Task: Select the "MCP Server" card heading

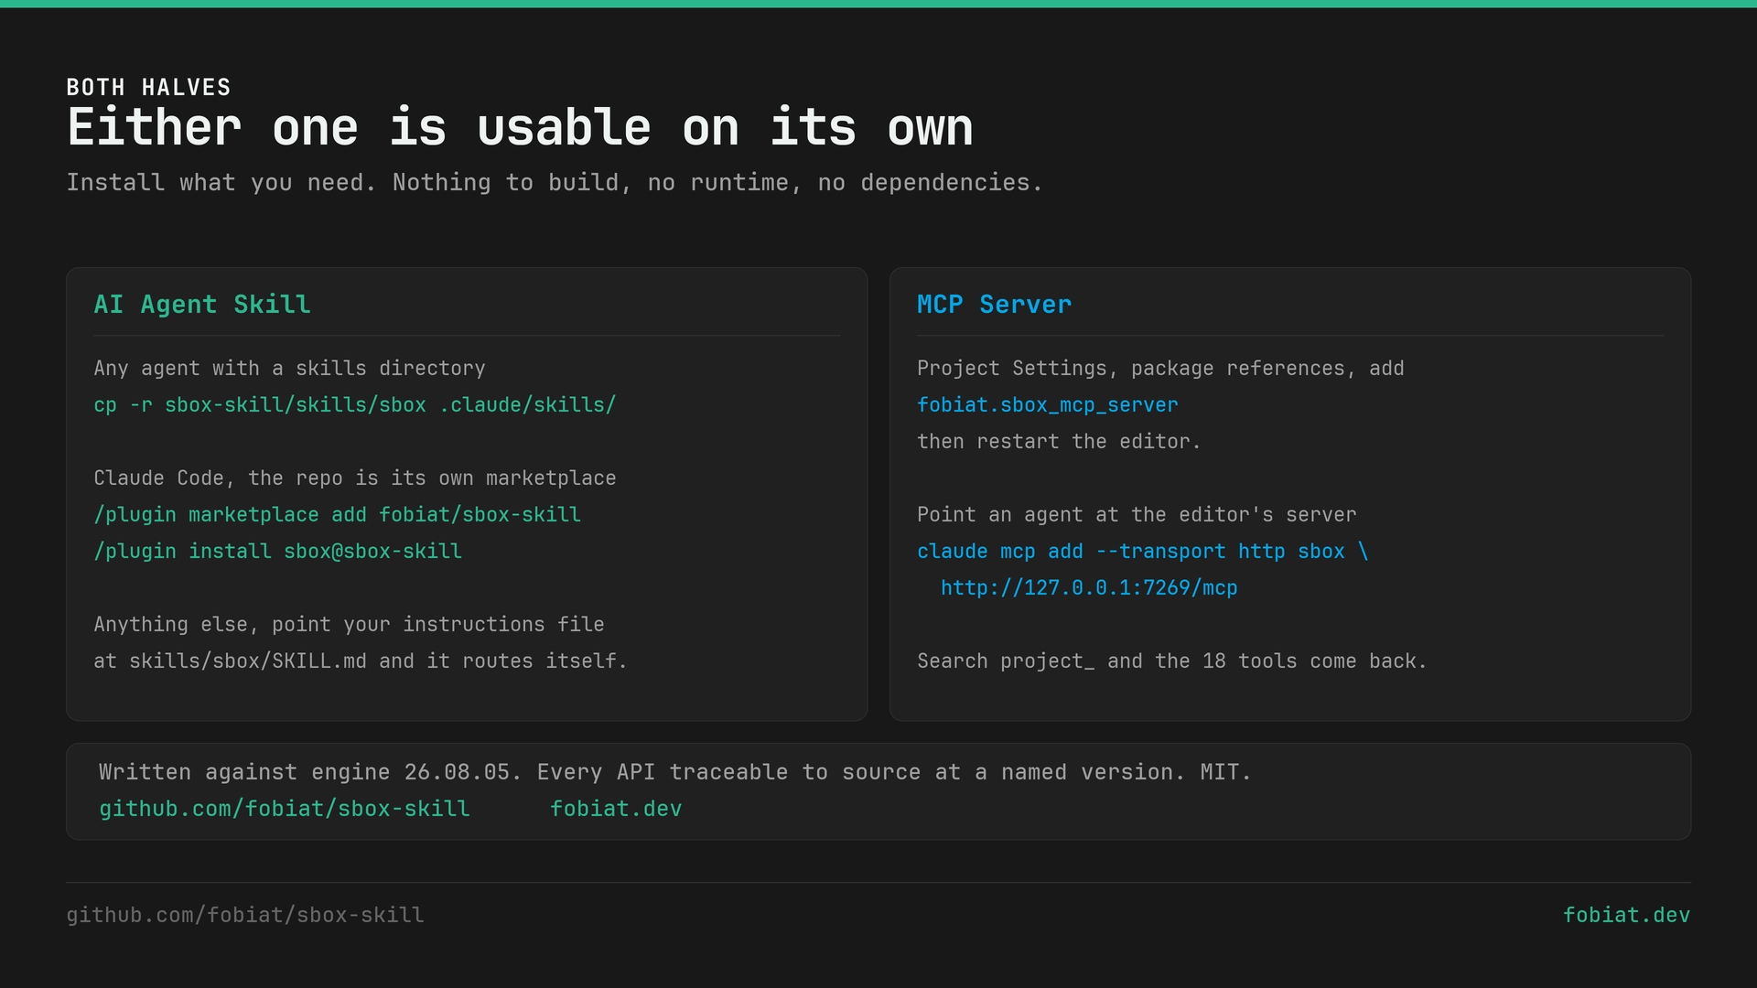Action: (995, 305)
